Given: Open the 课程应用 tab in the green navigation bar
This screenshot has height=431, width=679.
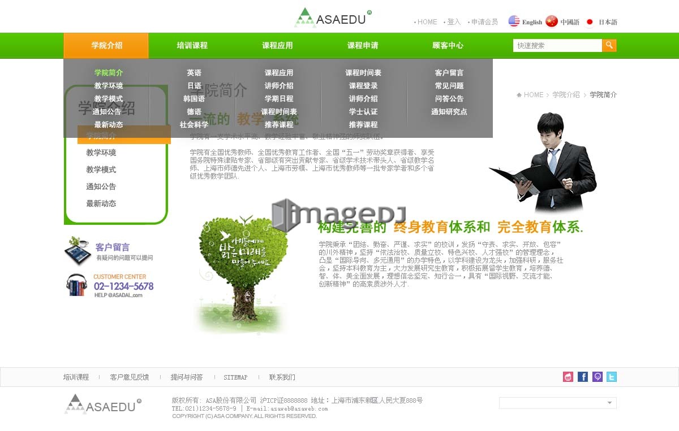Looking at the screenshot, I should coord(277,46).
